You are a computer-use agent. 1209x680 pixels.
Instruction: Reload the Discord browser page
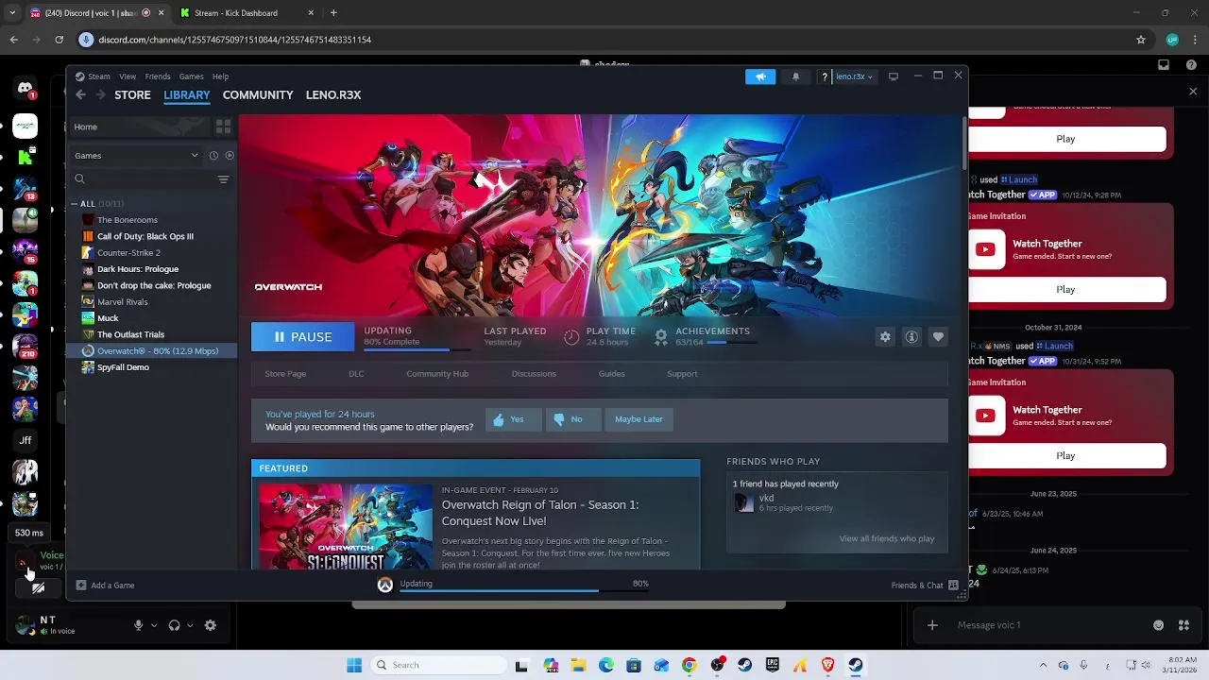click(59, 40)
